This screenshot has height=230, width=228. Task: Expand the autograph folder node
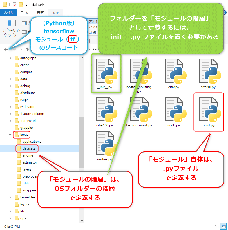[x=10, y=58]
